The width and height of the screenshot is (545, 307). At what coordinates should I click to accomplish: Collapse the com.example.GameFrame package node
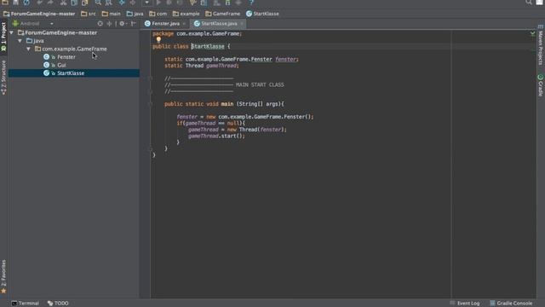28,49
